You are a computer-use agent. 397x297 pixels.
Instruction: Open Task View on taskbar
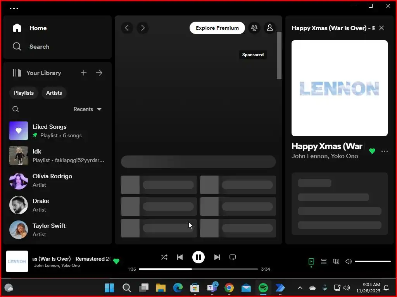tap(144, 288)
